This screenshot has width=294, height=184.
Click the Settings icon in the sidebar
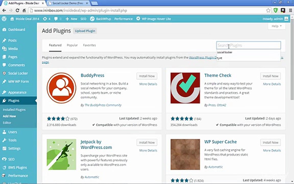4,148
